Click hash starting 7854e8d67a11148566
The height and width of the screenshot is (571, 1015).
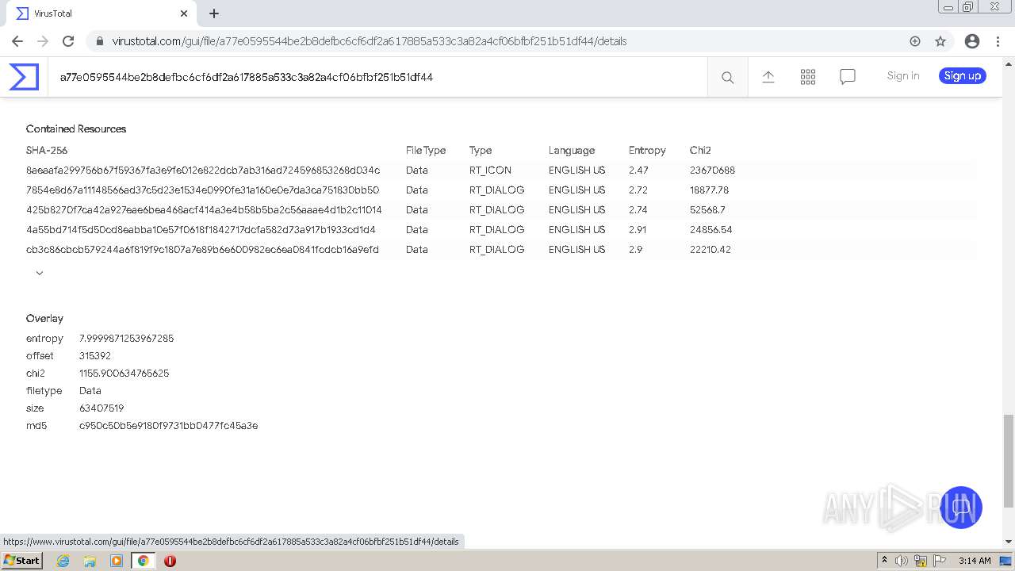click(203, 190)
